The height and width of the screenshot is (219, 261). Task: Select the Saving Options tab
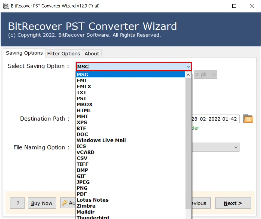click(x=24, y=53)
